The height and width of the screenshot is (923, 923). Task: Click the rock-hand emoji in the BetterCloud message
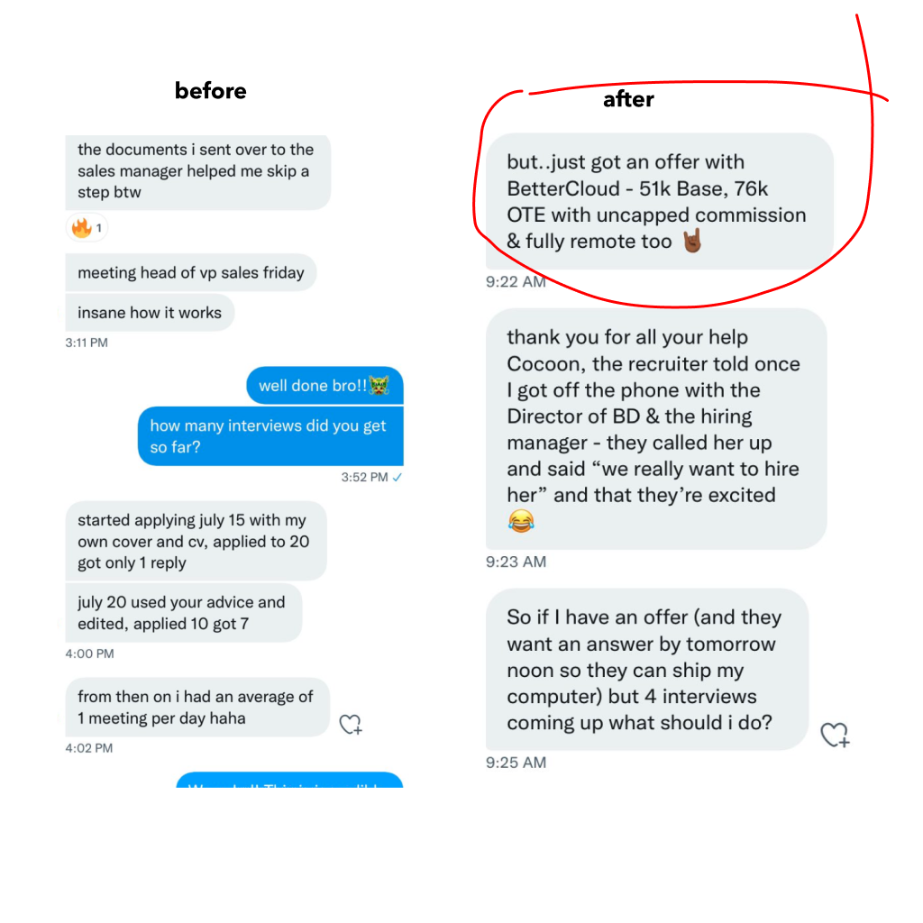point(692,241)
